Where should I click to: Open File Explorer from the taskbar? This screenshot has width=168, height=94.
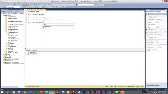coord(14,92)
